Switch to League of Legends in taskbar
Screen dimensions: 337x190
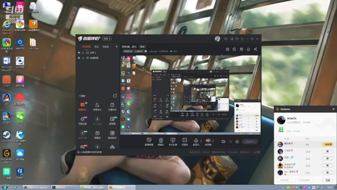[x=37, y=187]
